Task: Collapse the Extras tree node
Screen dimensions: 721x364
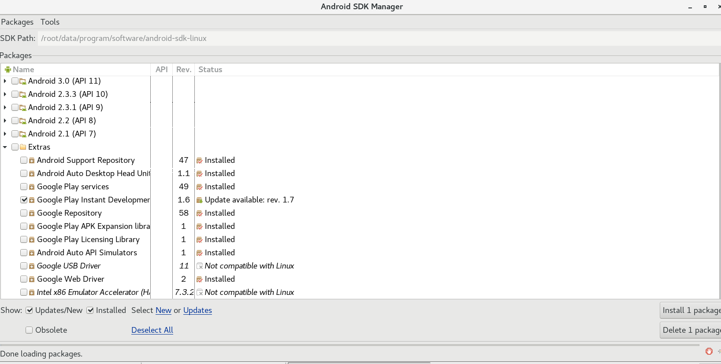Action: (5, 147)
